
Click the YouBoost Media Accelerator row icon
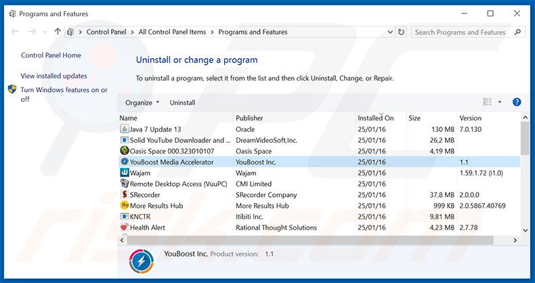click(125, 162)
